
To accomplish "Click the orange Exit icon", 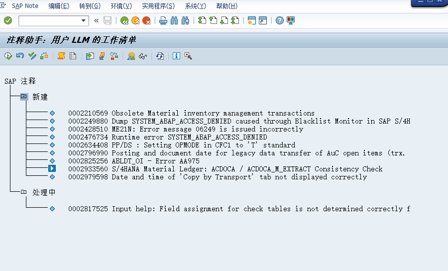I will click(x=135, y=20).
